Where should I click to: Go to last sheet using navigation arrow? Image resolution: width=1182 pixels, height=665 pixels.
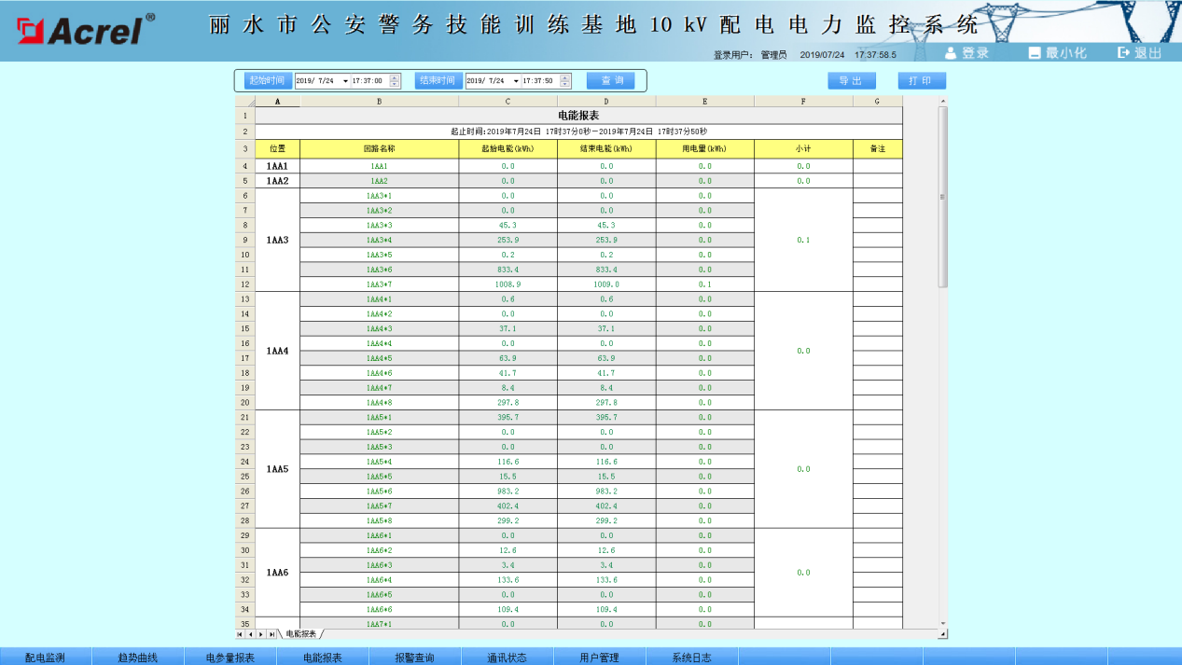[x=271, y=634]
